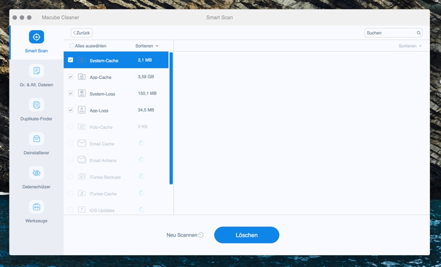
Task: Uncheck the System-Logs checkbox
Action: [x=71, y=94]
